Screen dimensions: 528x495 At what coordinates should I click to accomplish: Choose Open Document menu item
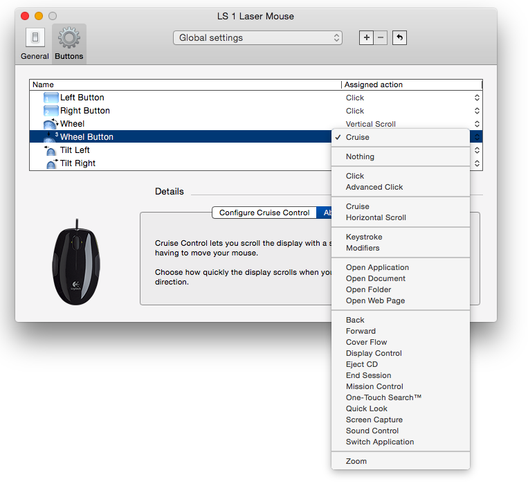[x=401, y=278]
